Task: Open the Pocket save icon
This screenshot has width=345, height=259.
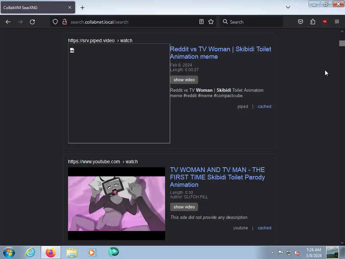Action: coord(300,22)
